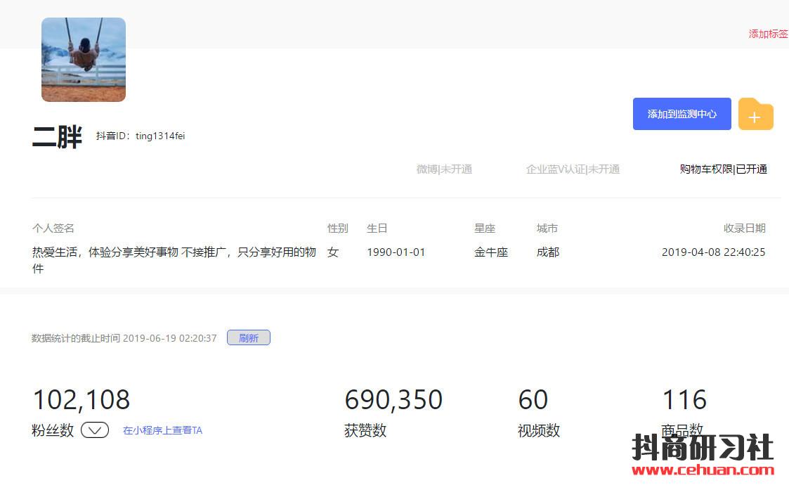789x490 pixels.
Task: Click the 添加标签 link
Action: [768, 34]
